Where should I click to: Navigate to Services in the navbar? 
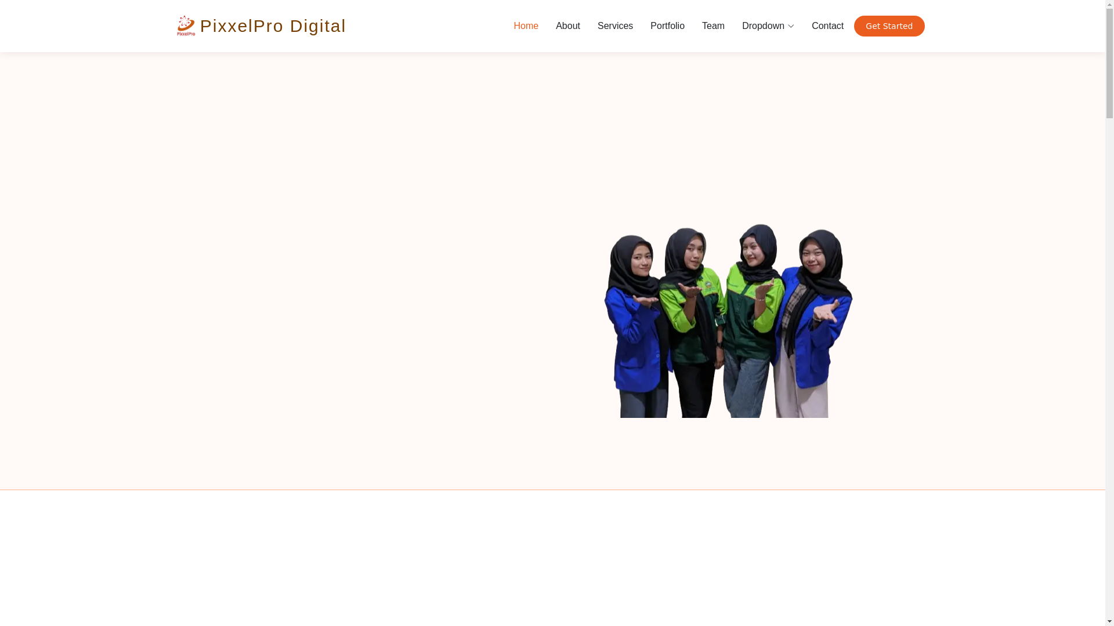click(615, 26)
